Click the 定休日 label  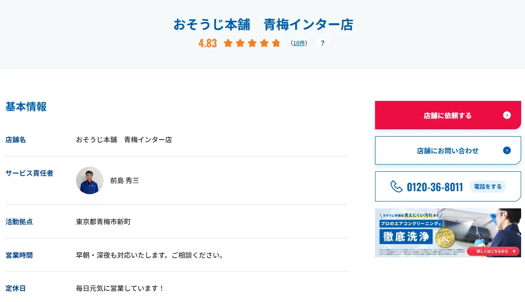pos(16,288)
